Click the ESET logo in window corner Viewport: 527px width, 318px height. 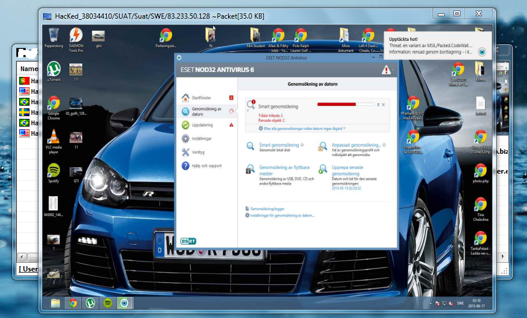click(x=188, y=241)
